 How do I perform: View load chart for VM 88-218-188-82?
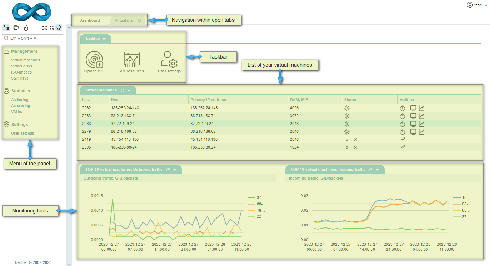pyautogui.click(x=422, y=131)
